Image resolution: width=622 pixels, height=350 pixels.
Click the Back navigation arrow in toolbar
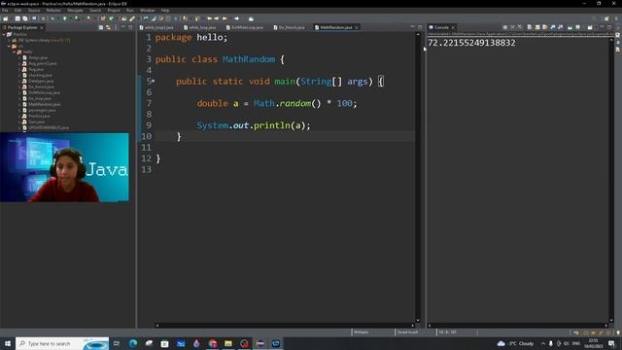[x=225, y=18]
